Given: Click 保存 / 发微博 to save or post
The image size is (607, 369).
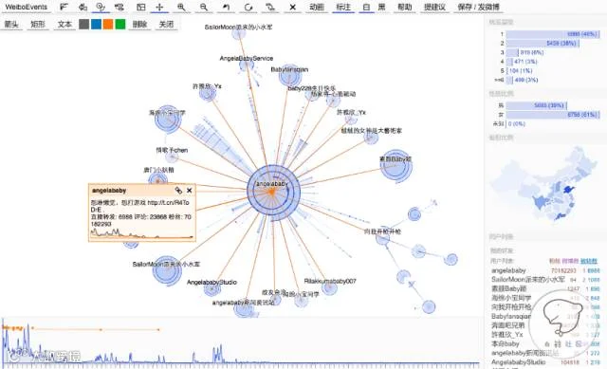Looking at the screenshot, I should (x=478, y=7).
